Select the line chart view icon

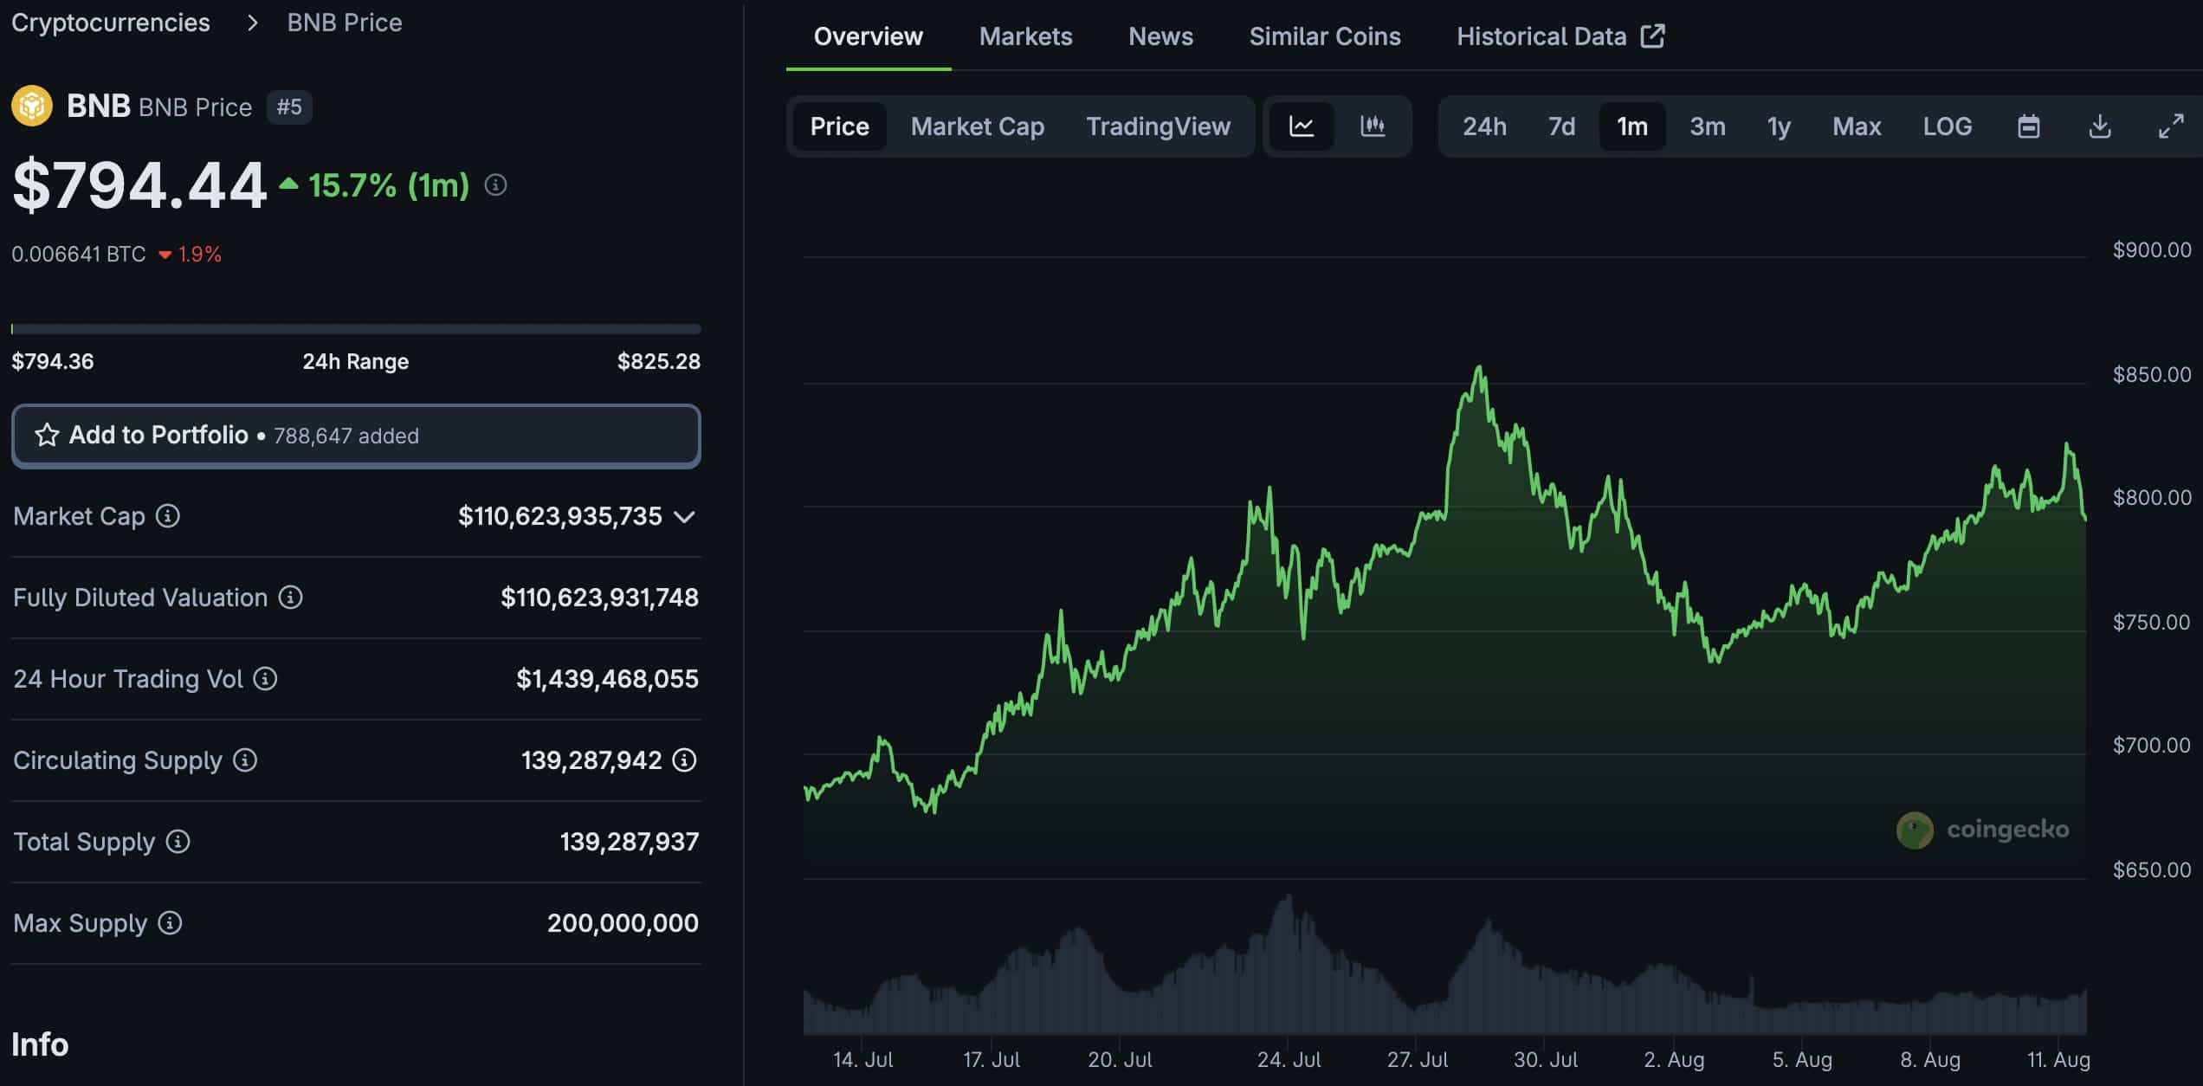click(x=1302, y=126)
